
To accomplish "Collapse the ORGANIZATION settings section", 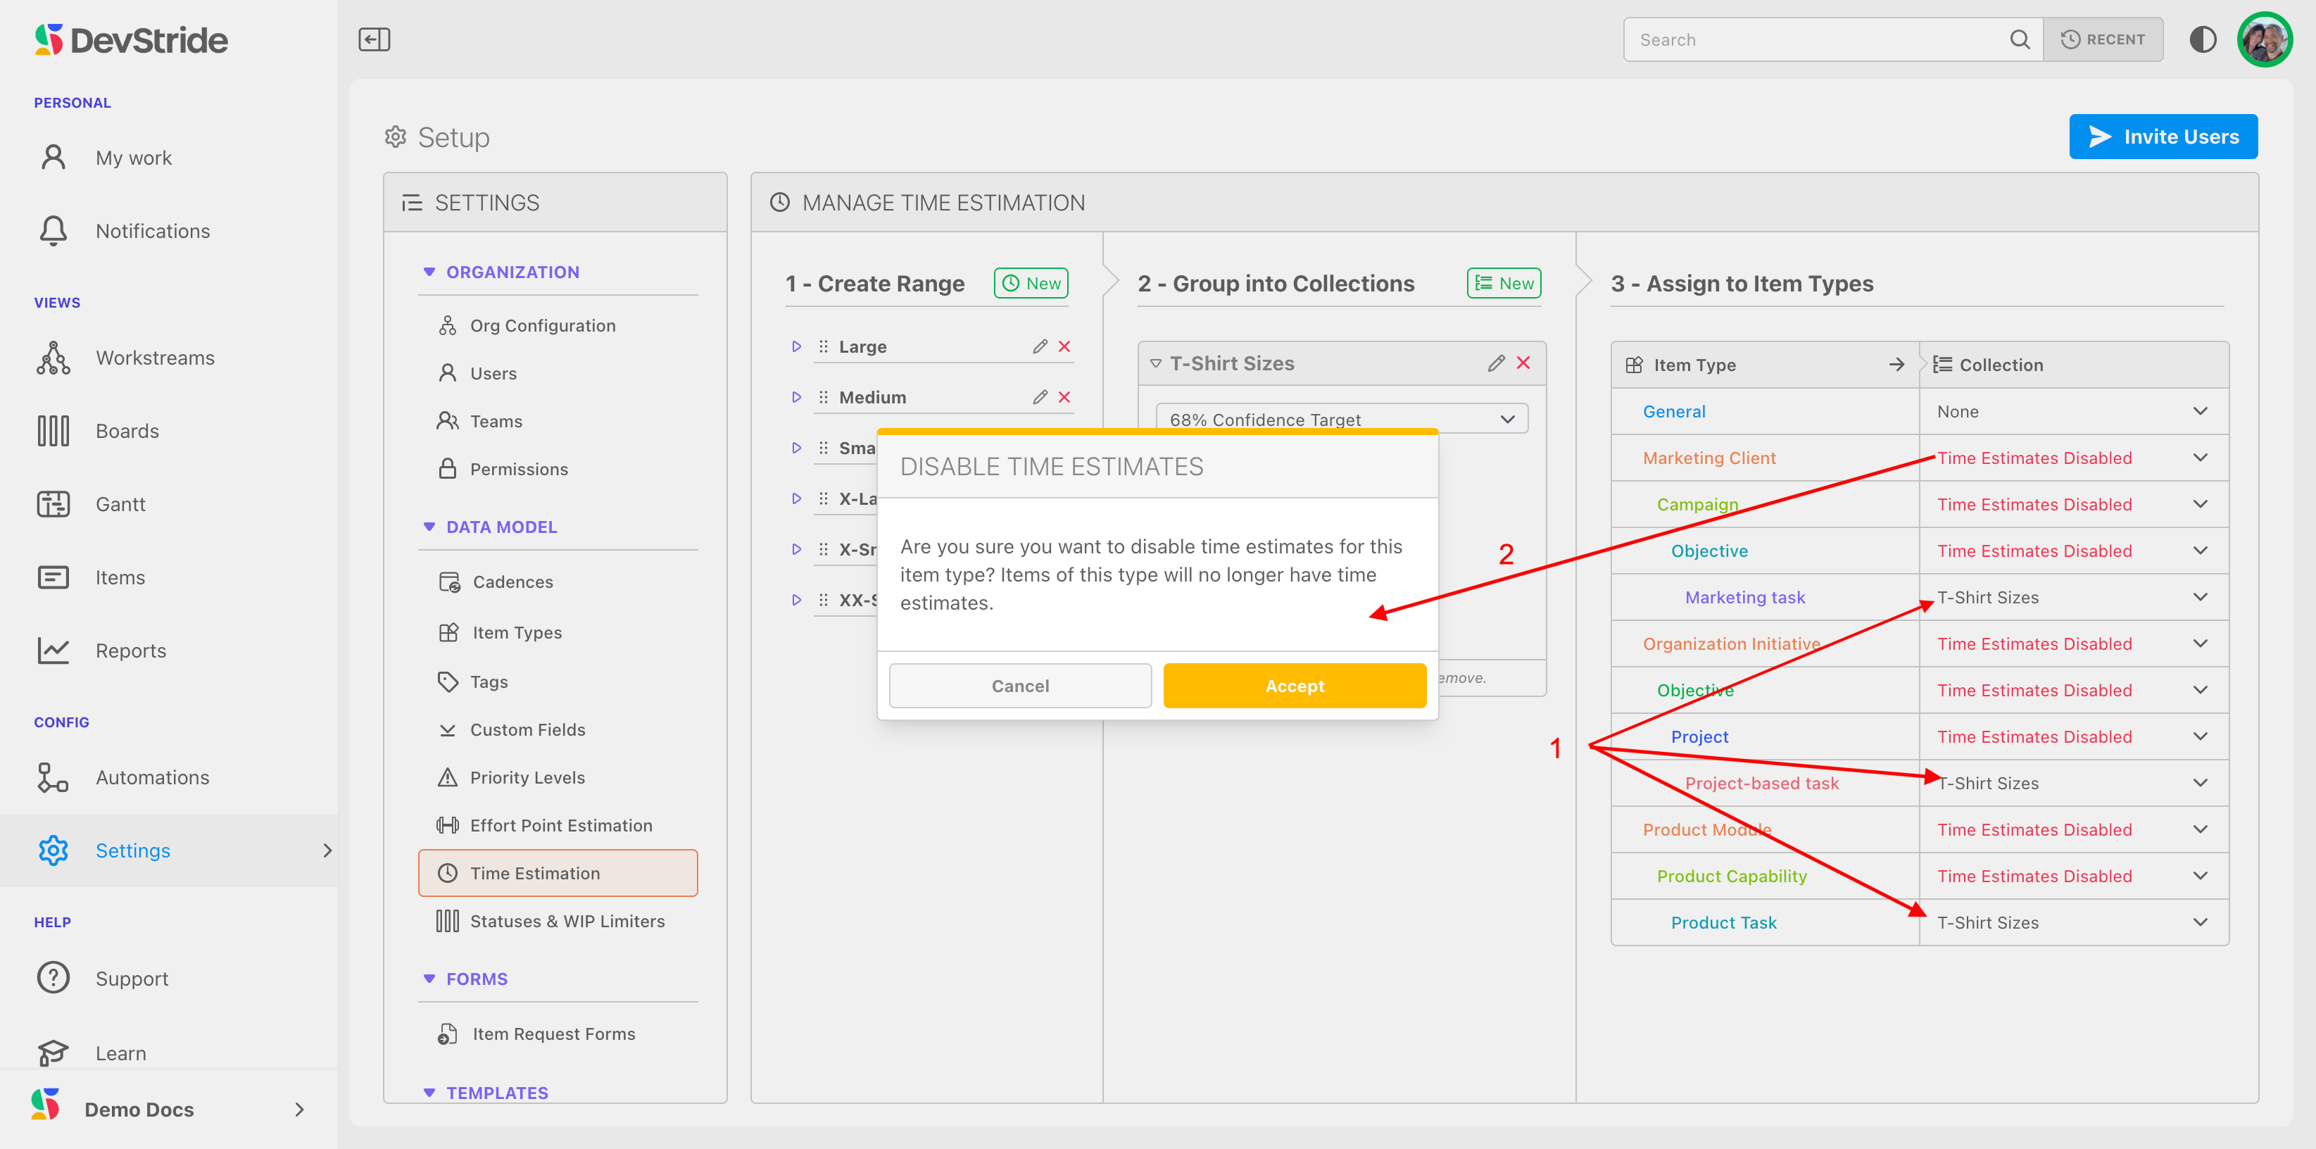I will coord(429,272).
